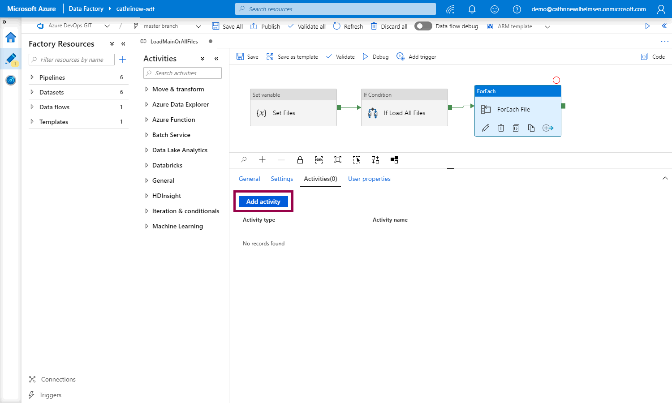
Task: Open the User properties tab
Action: coord(369,179)
